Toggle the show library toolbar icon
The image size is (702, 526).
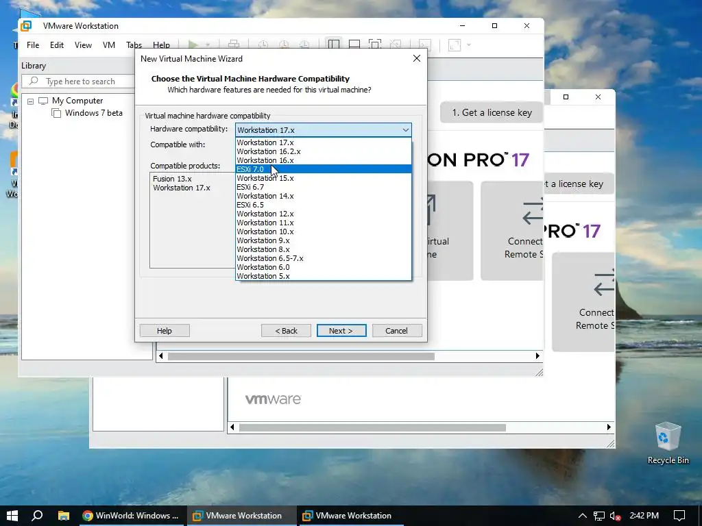(334, 45)
